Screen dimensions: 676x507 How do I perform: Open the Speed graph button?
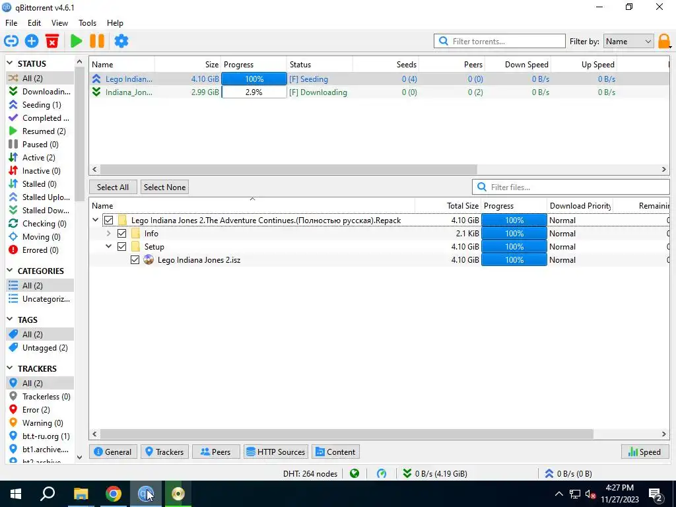coord(645,452)
